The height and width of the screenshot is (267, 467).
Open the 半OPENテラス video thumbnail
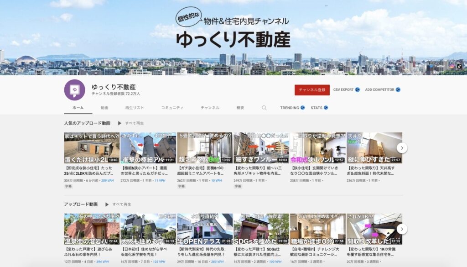point(205,229)
